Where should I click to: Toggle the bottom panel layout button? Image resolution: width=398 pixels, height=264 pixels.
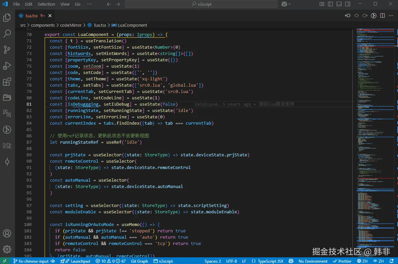[x=339, y=4]
